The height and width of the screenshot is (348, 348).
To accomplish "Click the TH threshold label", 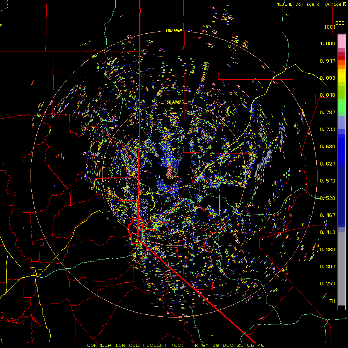I will (x=332, y=301).
